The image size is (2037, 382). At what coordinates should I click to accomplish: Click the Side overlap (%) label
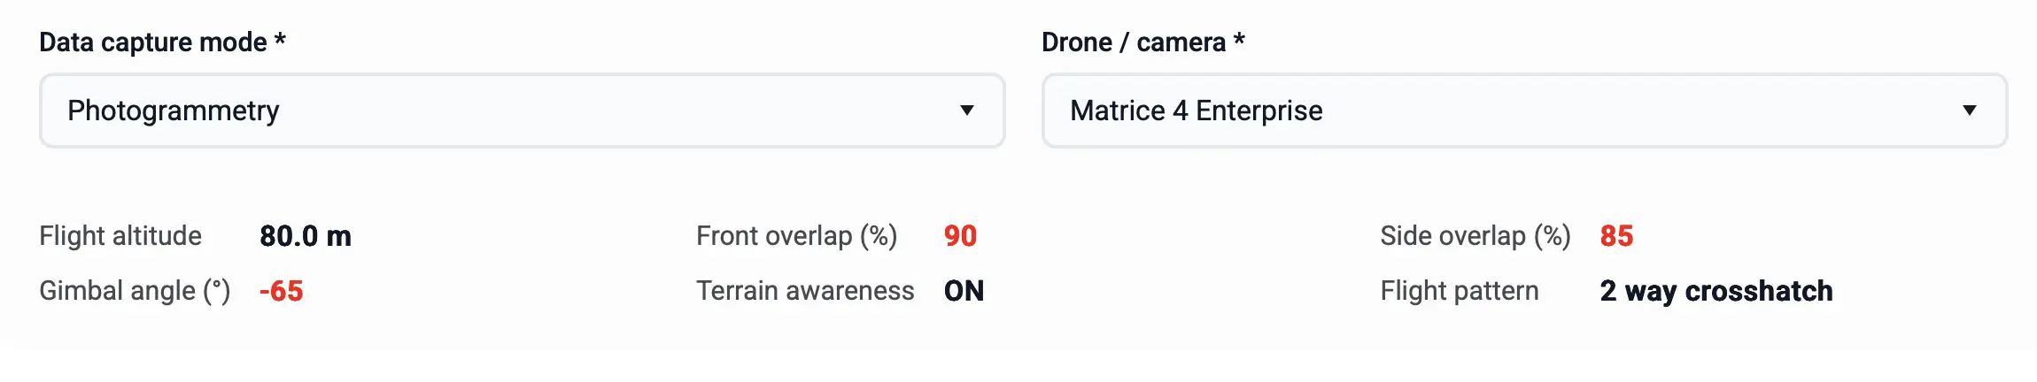coord(1475,236)
